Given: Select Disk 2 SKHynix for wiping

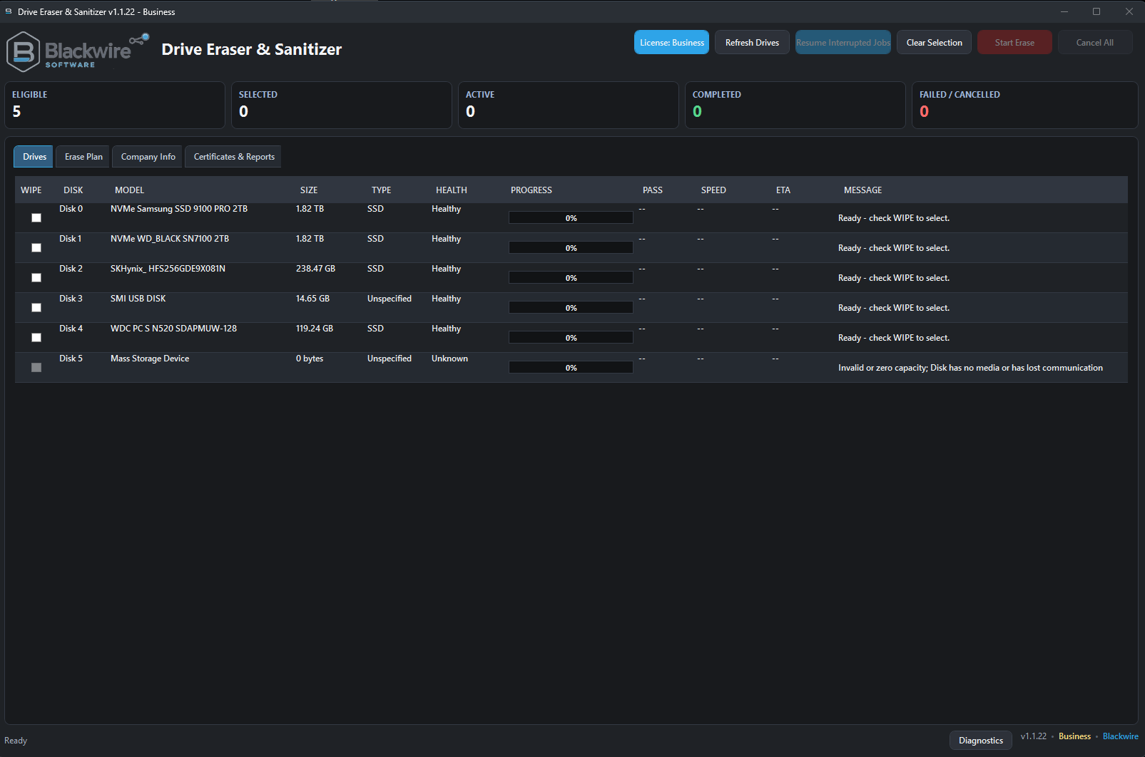Looking at the screenshot, I should pyautogui.click(x=36, y=278).
